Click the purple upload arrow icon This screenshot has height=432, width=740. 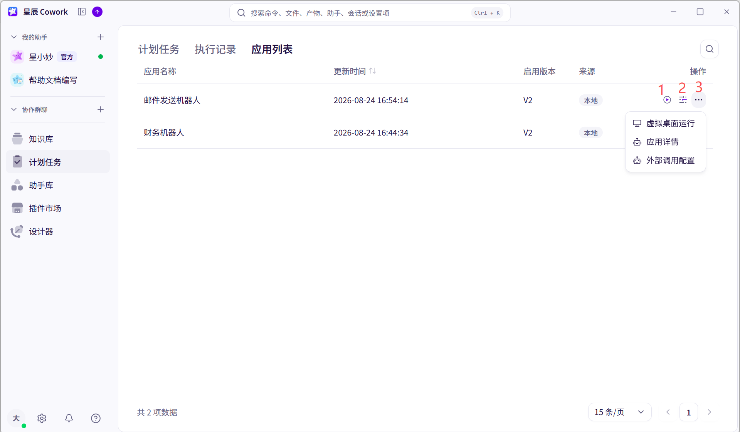click(x=98, y=12)
